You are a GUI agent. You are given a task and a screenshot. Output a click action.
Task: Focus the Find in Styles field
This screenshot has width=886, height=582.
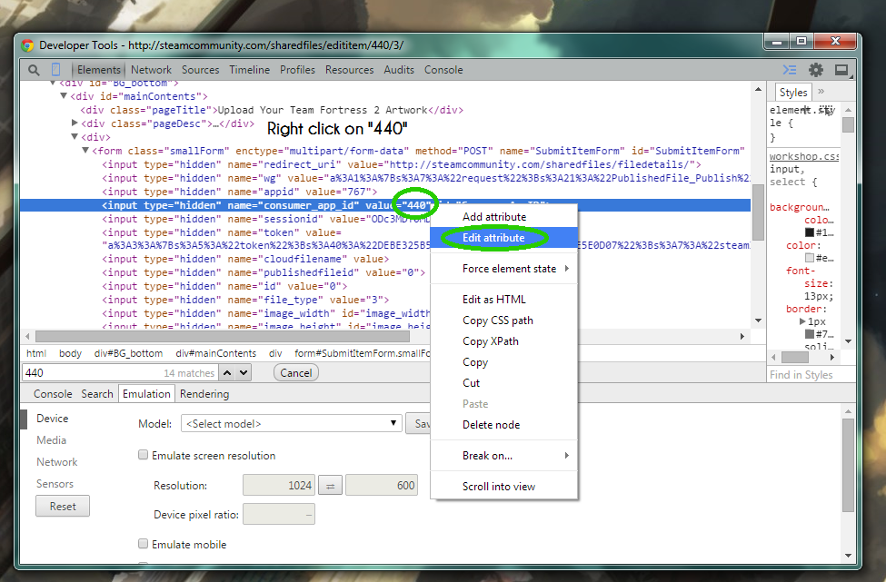(x=811, y=375)
